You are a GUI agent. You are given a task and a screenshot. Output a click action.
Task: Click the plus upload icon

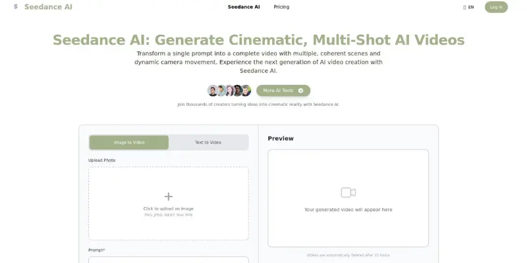pos(169,197)
